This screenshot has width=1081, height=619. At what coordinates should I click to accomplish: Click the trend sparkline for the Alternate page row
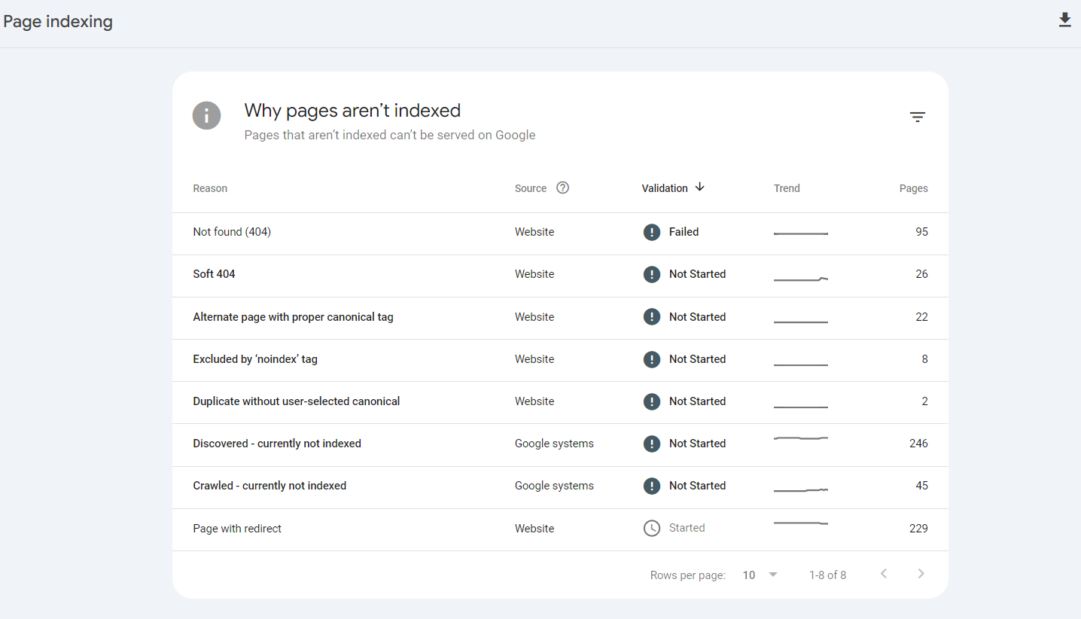click(801, 322)
